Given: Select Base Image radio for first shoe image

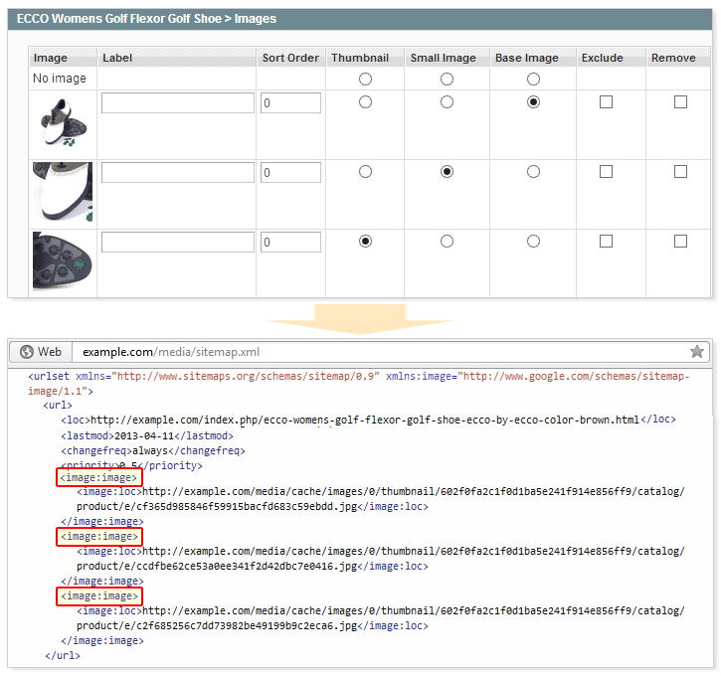Looking at the screenshot, I should [x=534, y=102].
